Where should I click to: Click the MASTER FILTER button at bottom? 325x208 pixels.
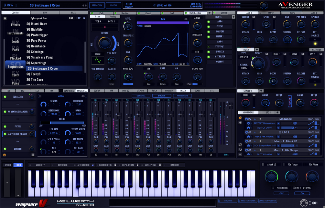[248, 201]
